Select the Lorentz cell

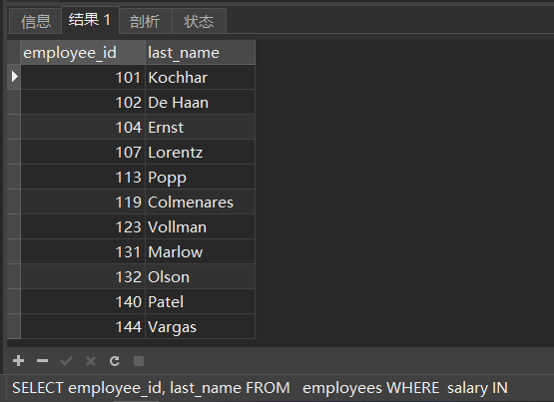(x=200, y=152)
